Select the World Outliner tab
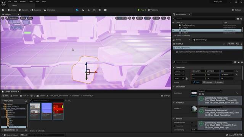Viewport: 244px width, 137px height. (181, 14)
